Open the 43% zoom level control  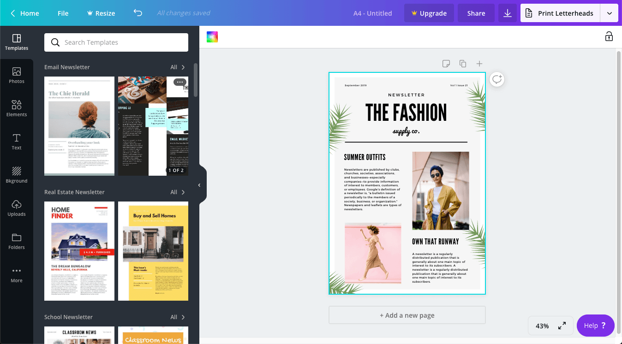tap(542, 326)
